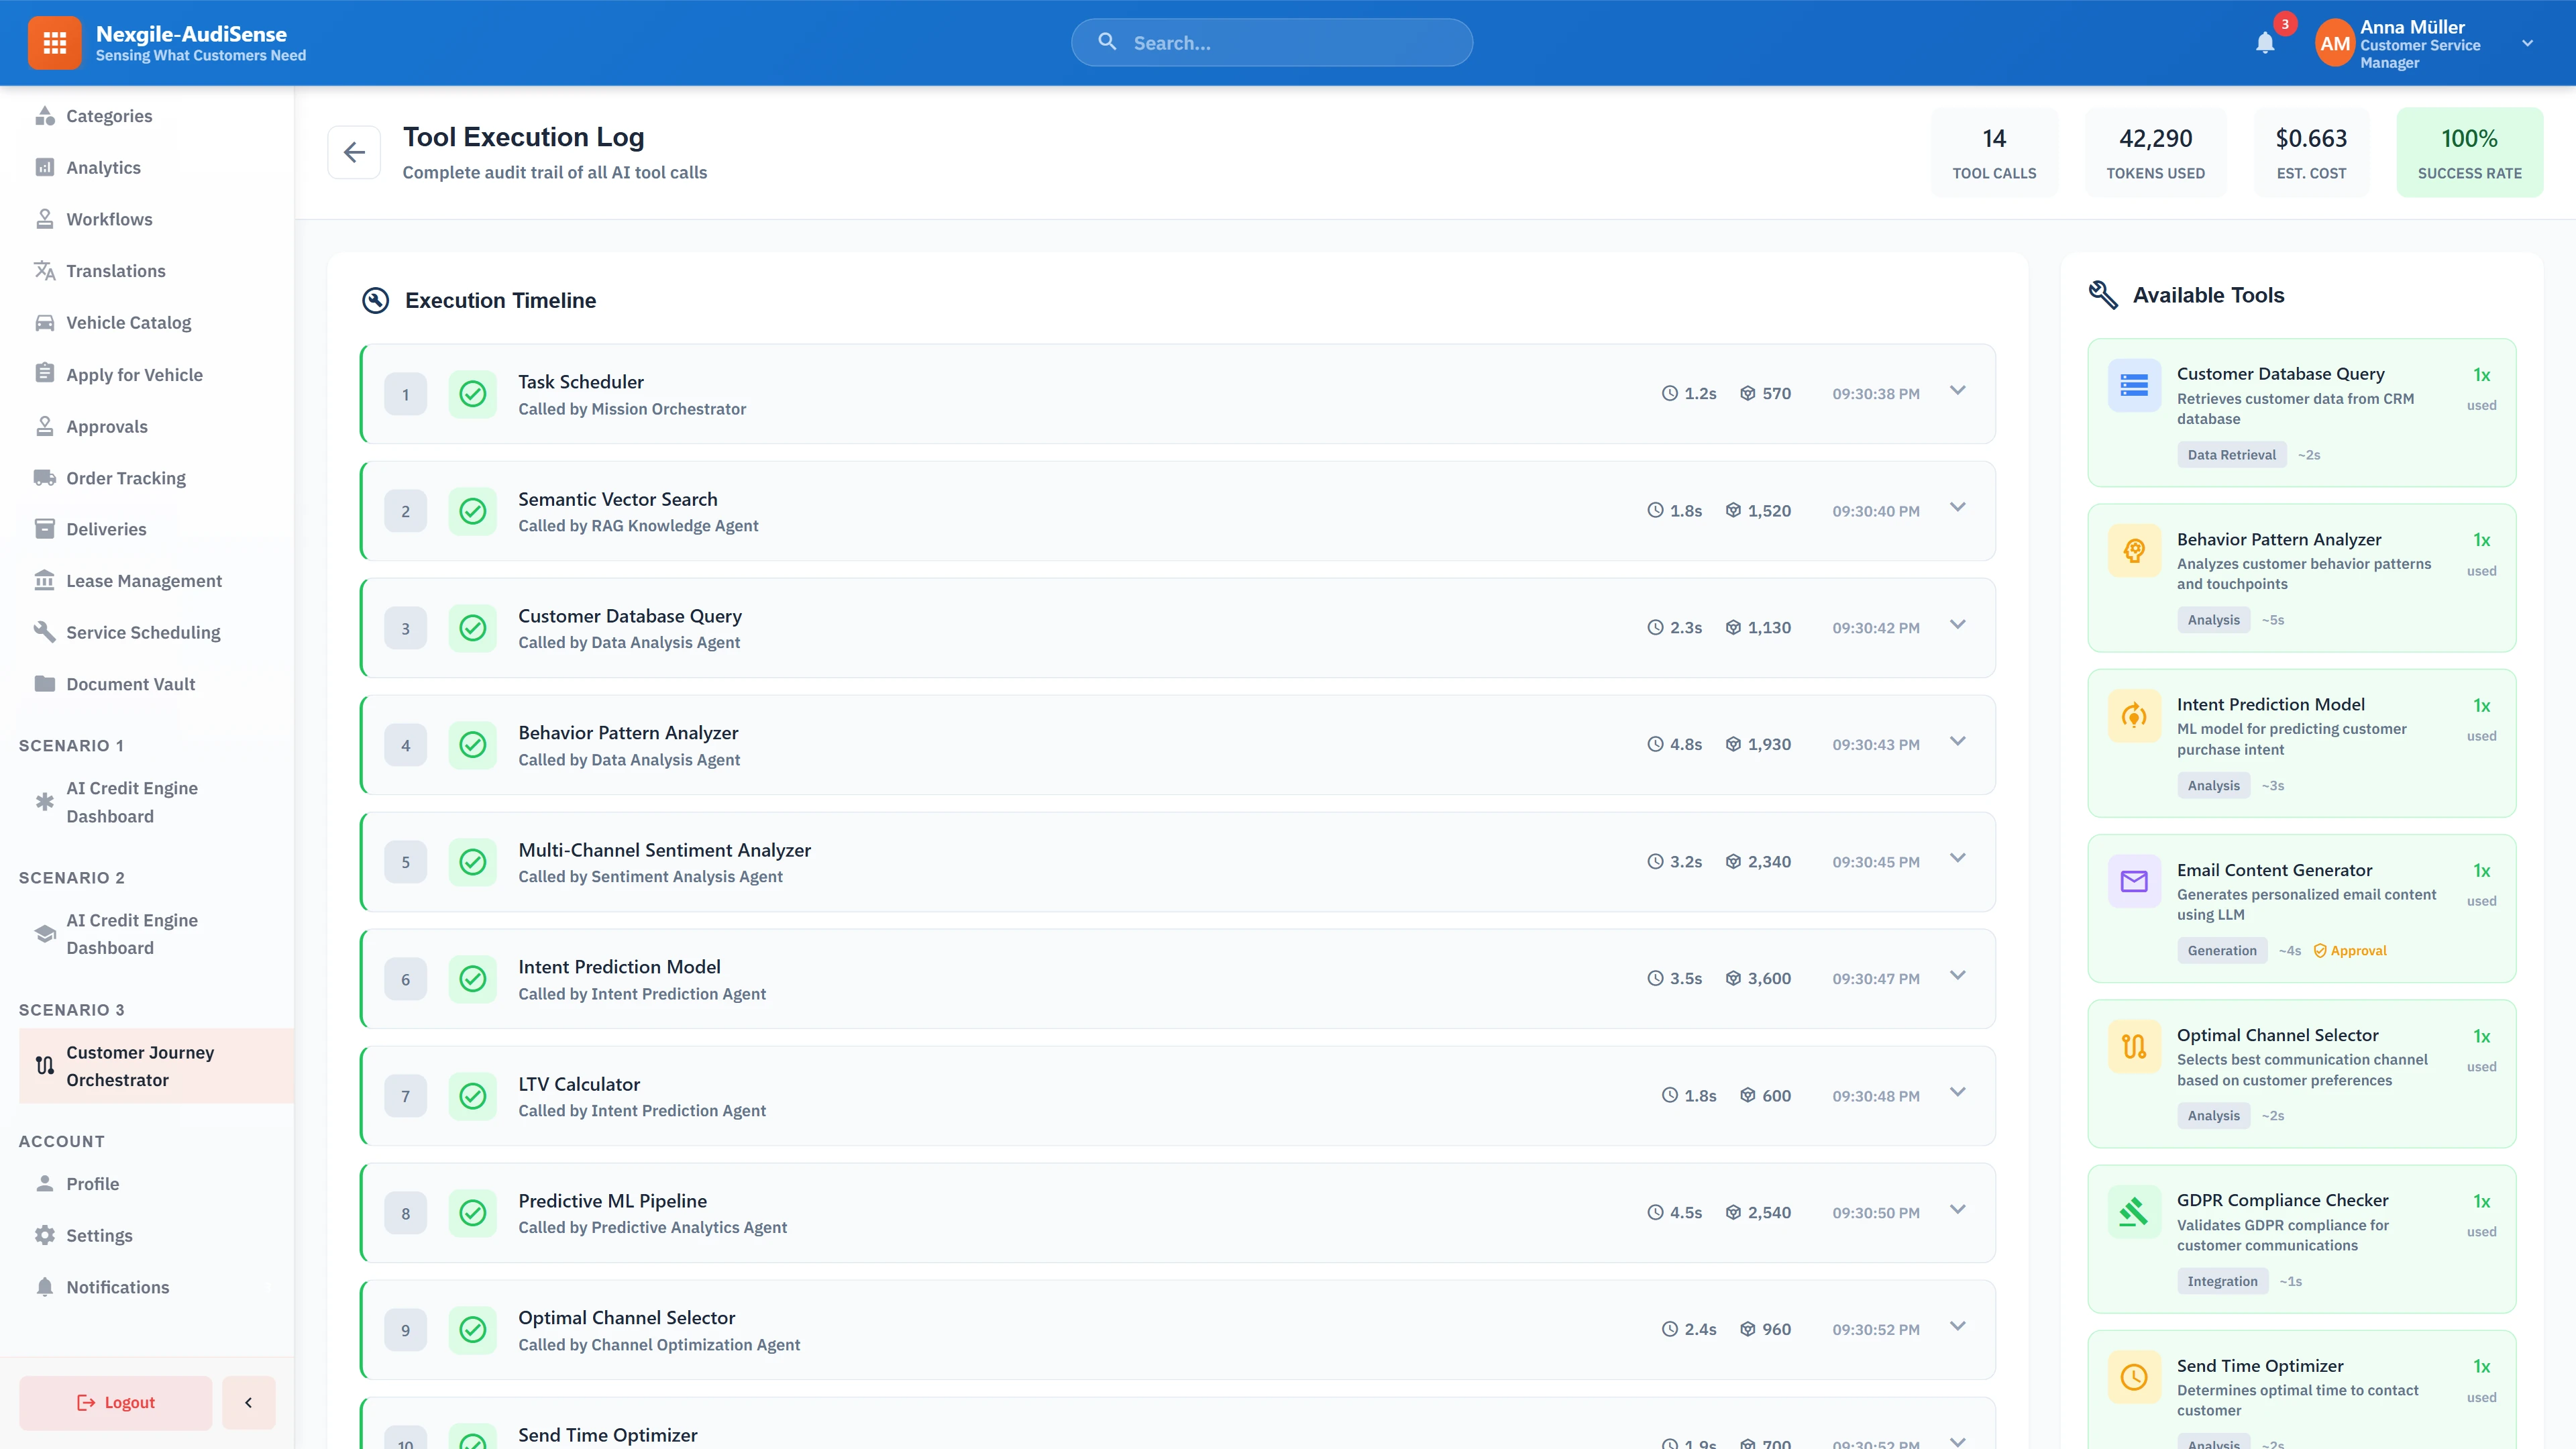Select the Analytics icon in sidebar
The height and width of the screenshot is (1449, 2576).
pyautogui.click(x=45, y=167)
